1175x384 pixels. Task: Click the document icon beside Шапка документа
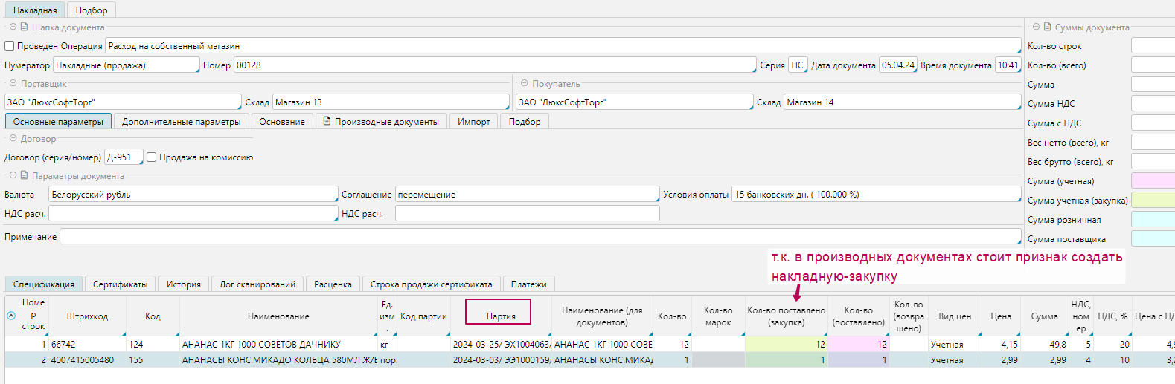pyautogui.click(x=25, y=27)
